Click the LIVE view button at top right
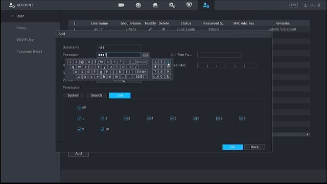 (x=293, y=5)
